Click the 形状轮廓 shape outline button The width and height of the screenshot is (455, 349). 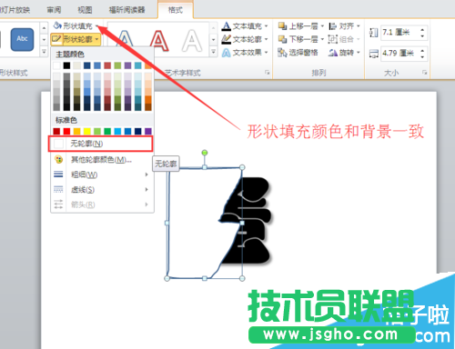click(x=76, y=39)
